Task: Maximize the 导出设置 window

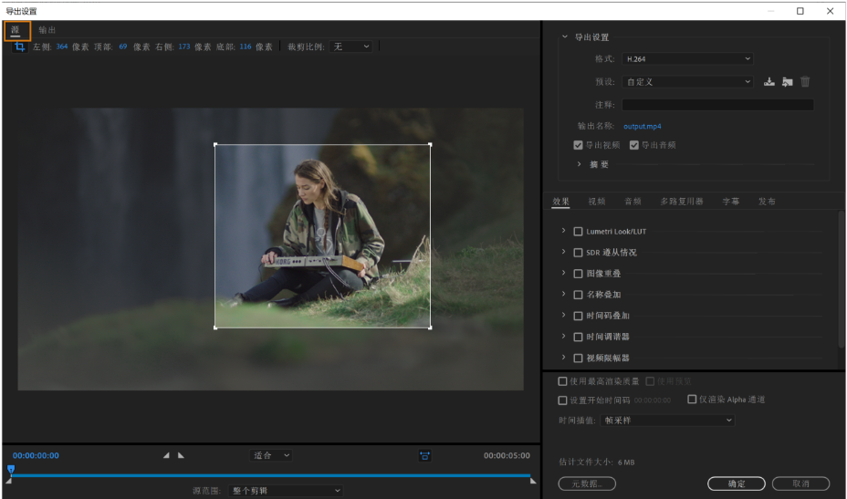Action: coord(800,11)
